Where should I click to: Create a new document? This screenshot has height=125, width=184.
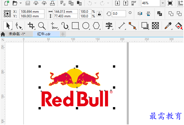point(7,3)
